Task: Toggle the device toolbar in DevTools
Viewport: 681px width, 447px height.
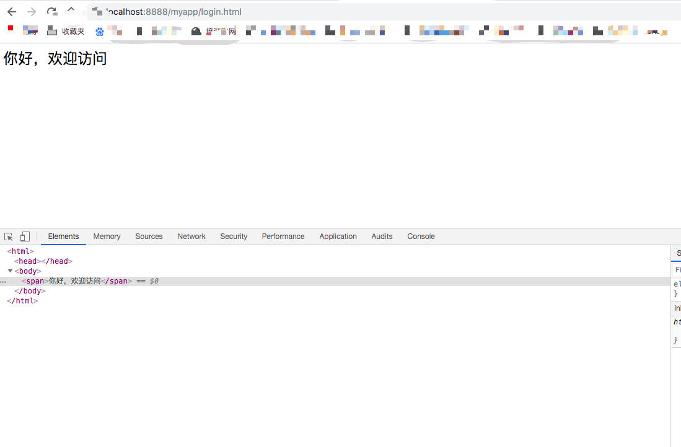Action: [25, 237]
